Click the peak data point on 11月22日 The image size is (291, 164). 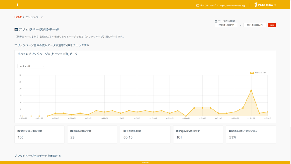pos(251,90)
